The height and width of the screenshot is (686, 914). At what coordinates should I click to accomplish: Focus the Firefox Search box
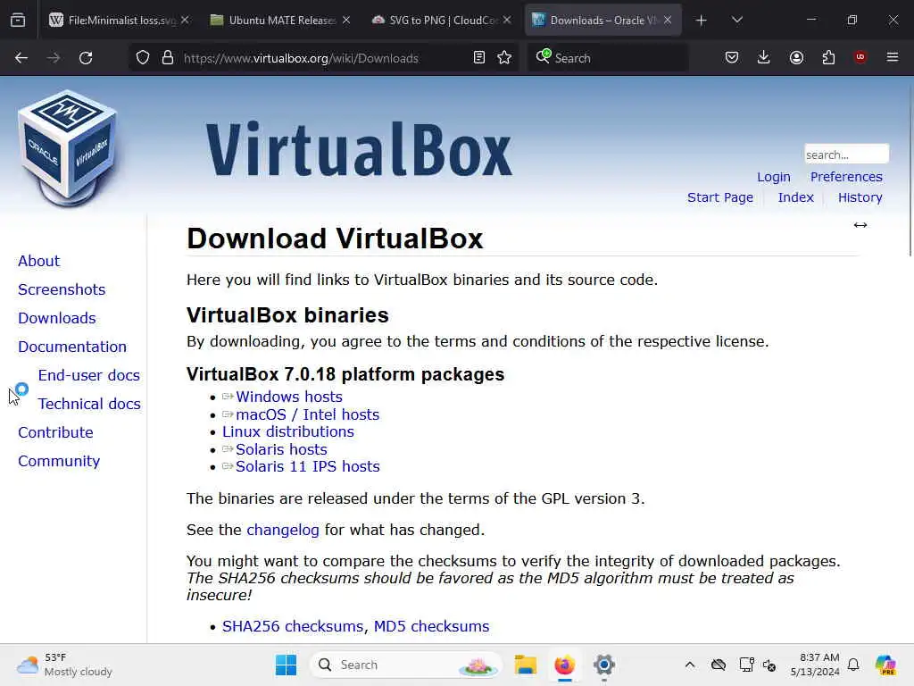pos(608,58)
